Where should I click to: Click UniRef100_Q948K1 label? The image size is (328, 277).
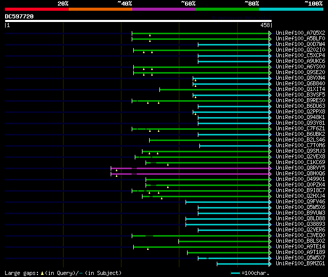(x=300, y=118)
